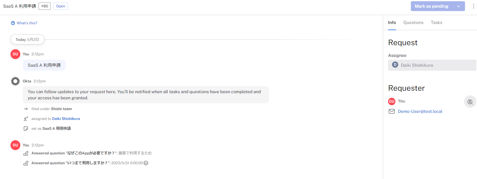Click the assigned-to person icon

coord(26,119)
